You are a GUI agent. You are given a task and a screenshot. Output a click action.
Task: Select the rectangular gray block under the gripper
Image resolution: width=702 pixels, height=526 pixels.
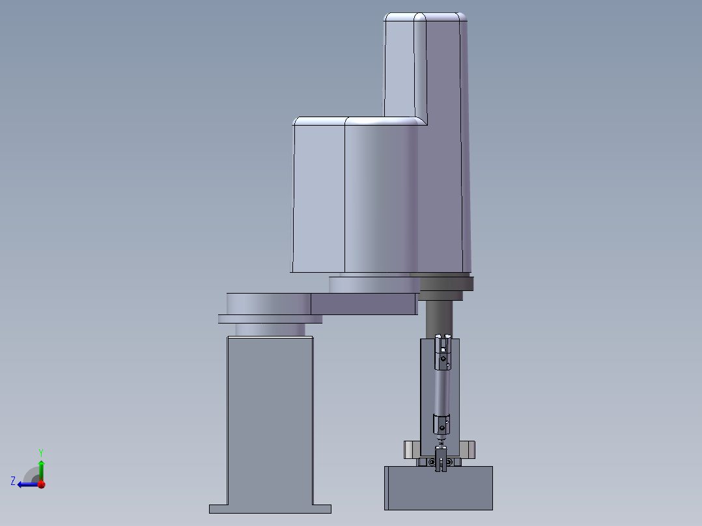439,488
